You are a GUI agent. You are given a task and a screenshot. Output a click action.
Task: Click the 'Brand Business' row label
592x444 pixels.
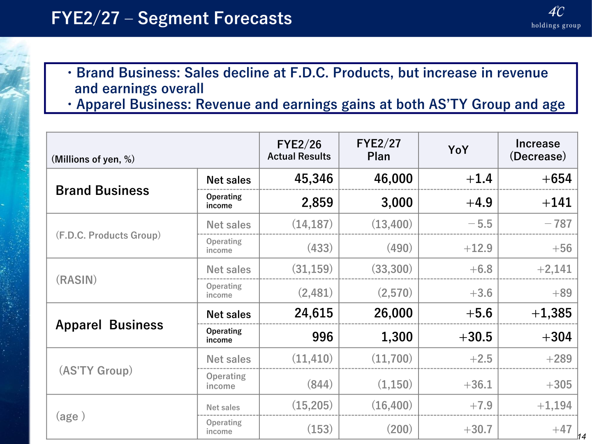point(102,191)
